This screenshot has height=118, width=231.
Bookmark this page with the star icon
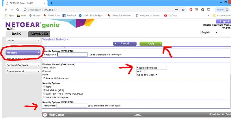click(x=183, y=10)
